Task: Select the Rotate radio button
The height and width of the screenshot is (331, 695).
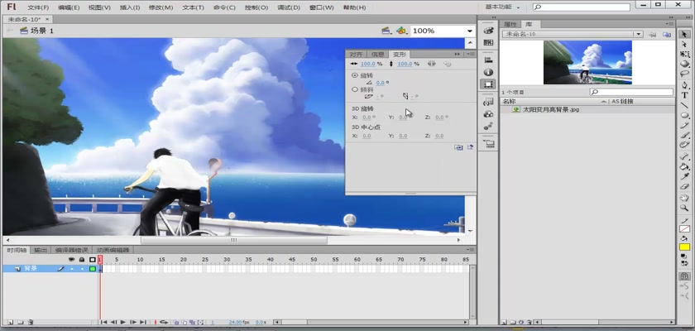Action: (x=355, y=75)
